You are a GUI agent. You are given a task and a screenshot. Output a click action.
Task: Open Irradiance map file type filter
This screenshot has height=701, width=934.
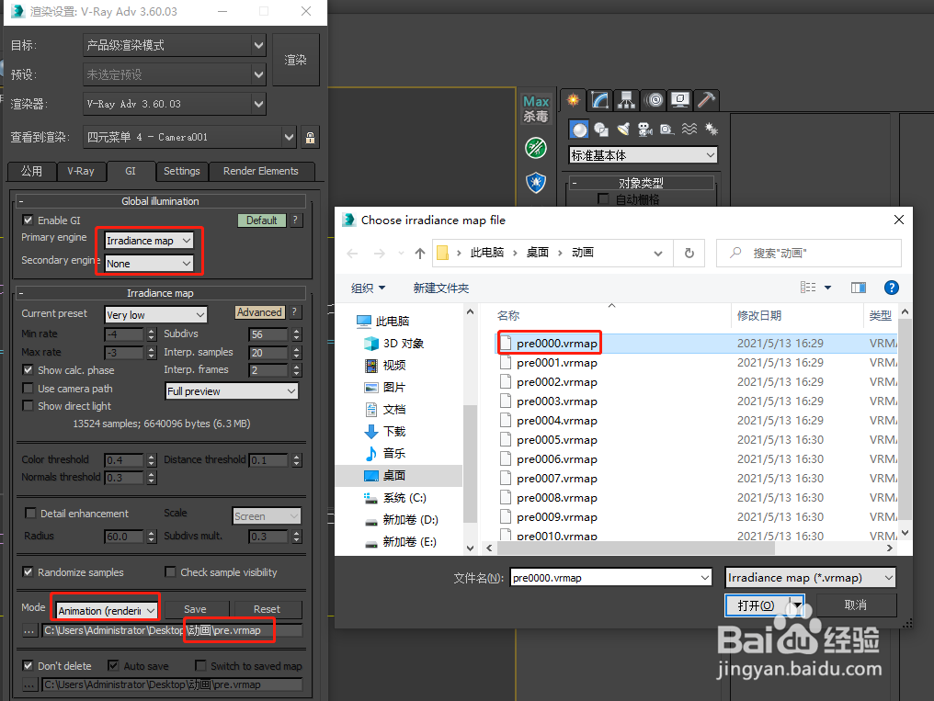click(810, 577)
